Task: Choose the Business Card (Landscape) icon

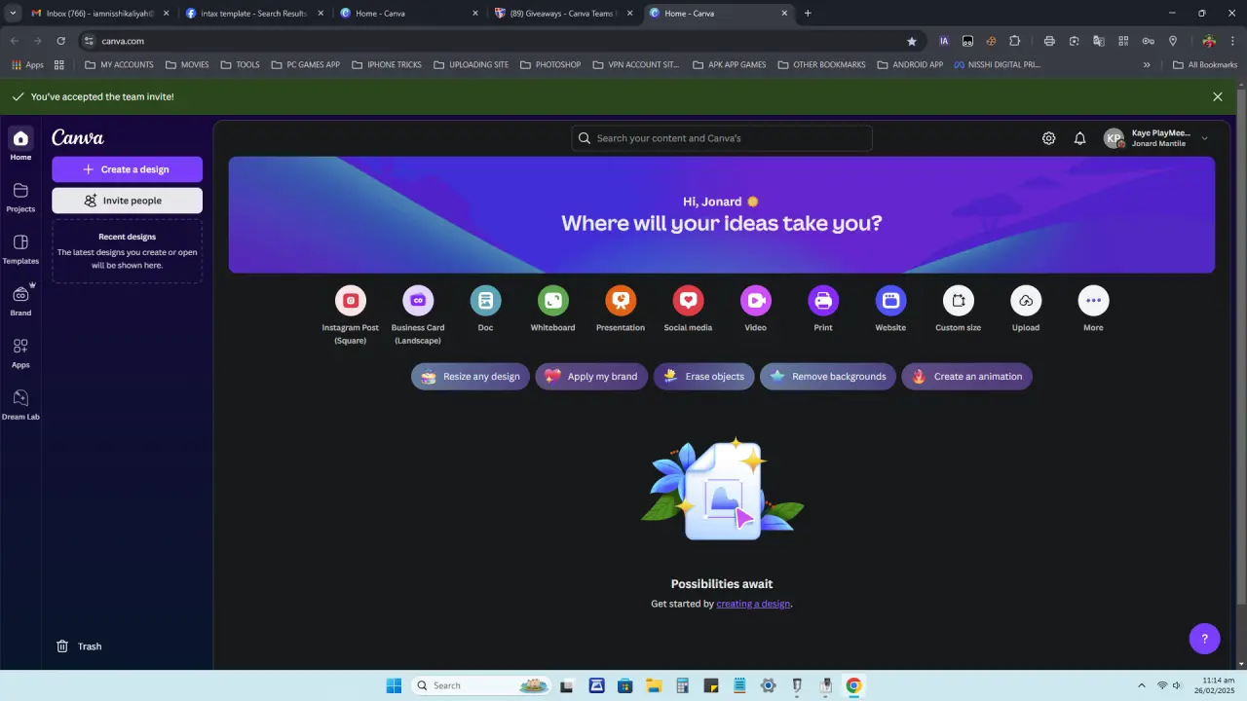Action: [x=418, y=301]
